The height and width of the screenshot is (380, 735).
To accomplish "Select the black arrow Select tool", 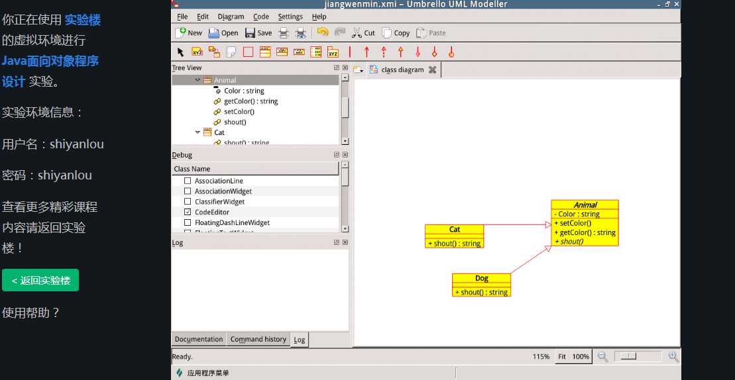I will click(x=180, y=52).
